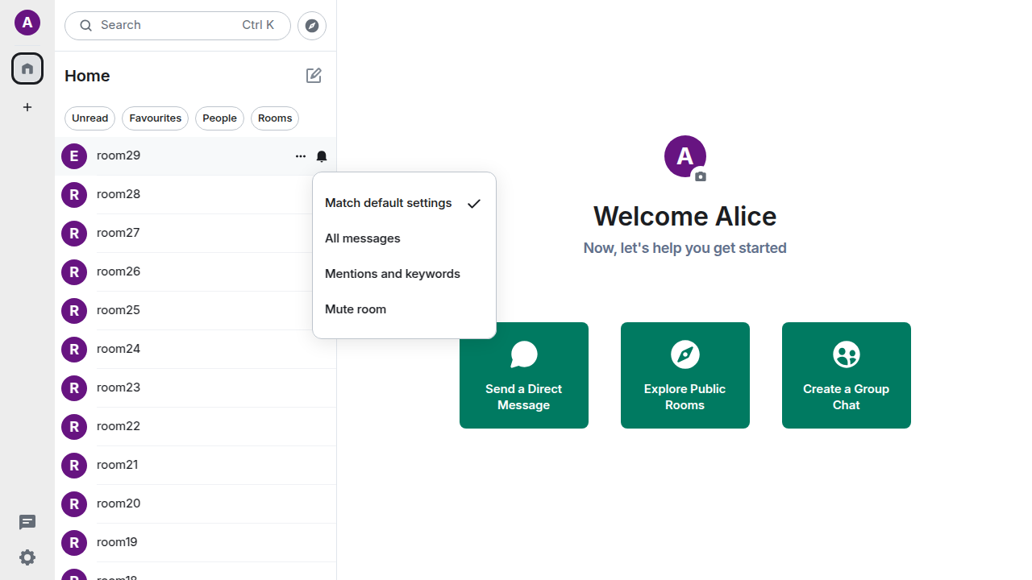Toggle the Favourites filter chip

click(x=155, y=118)
